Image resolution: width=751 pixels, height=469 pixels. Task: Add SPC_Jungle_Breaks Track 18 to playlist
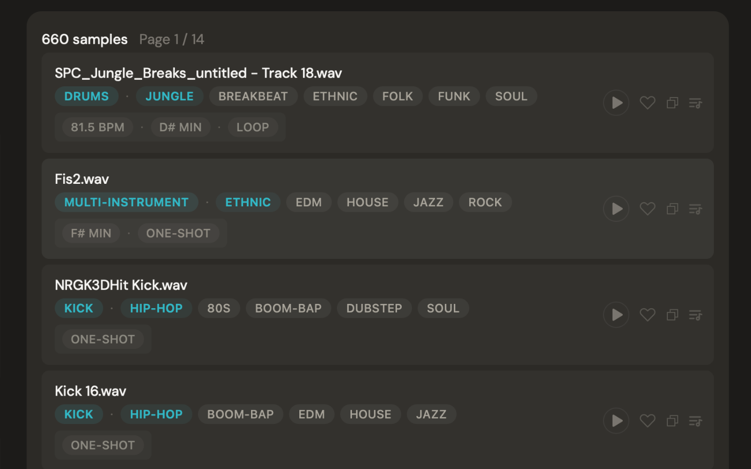[x=695, y=102]
